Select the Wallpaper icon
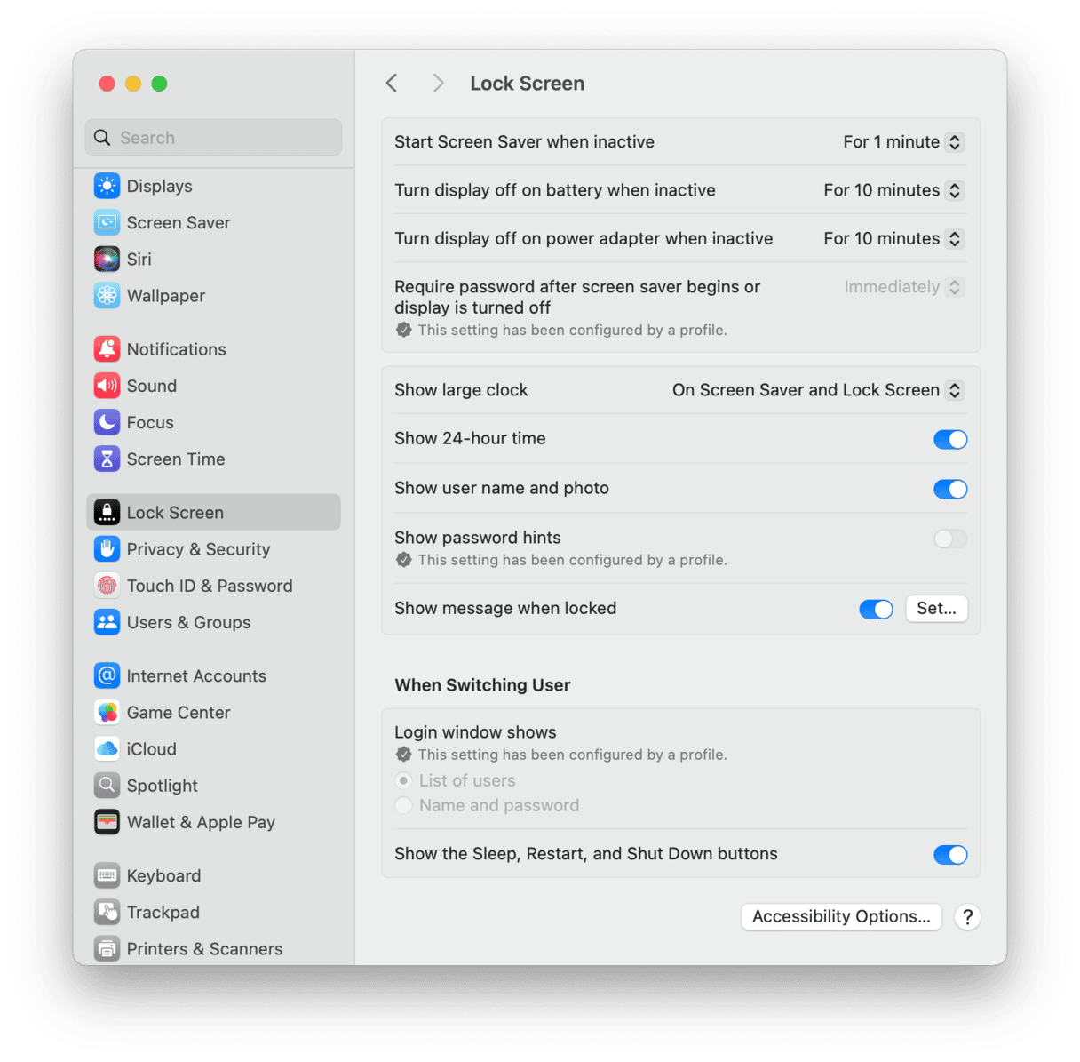The width and height of the screenshot is (1080, 1062). 107,295
